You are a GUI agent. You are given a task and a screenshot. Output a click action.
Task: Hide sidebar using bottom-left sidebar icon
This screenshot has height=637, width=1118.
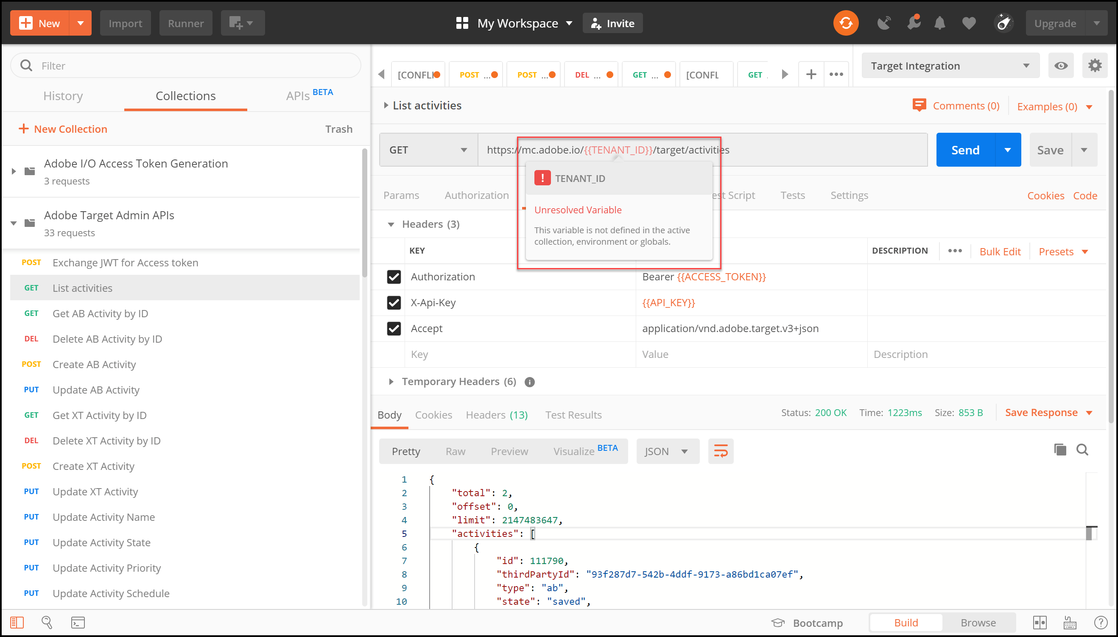coord(17,622)
